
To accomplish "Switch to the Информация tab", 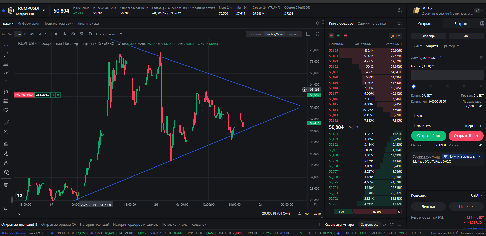I will [x=28, y=23].
